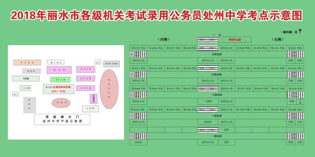
Task: Select the bright green apartment block
Action: pos(60,79)
